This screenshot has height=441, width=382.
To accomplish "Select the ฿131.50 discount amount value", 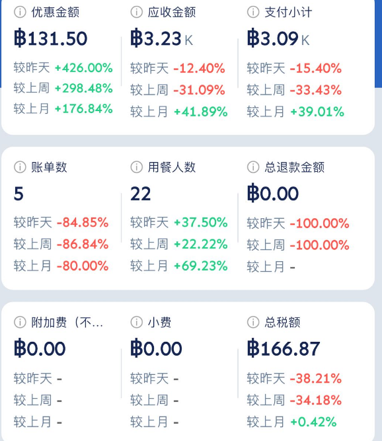I will [x=51, y=38].
